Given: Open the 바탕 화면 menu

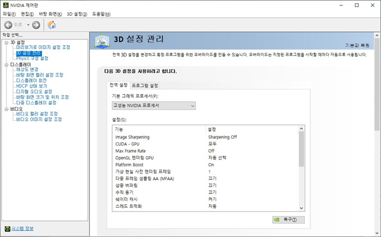Looking at the screenshot, I should [50, 14].
